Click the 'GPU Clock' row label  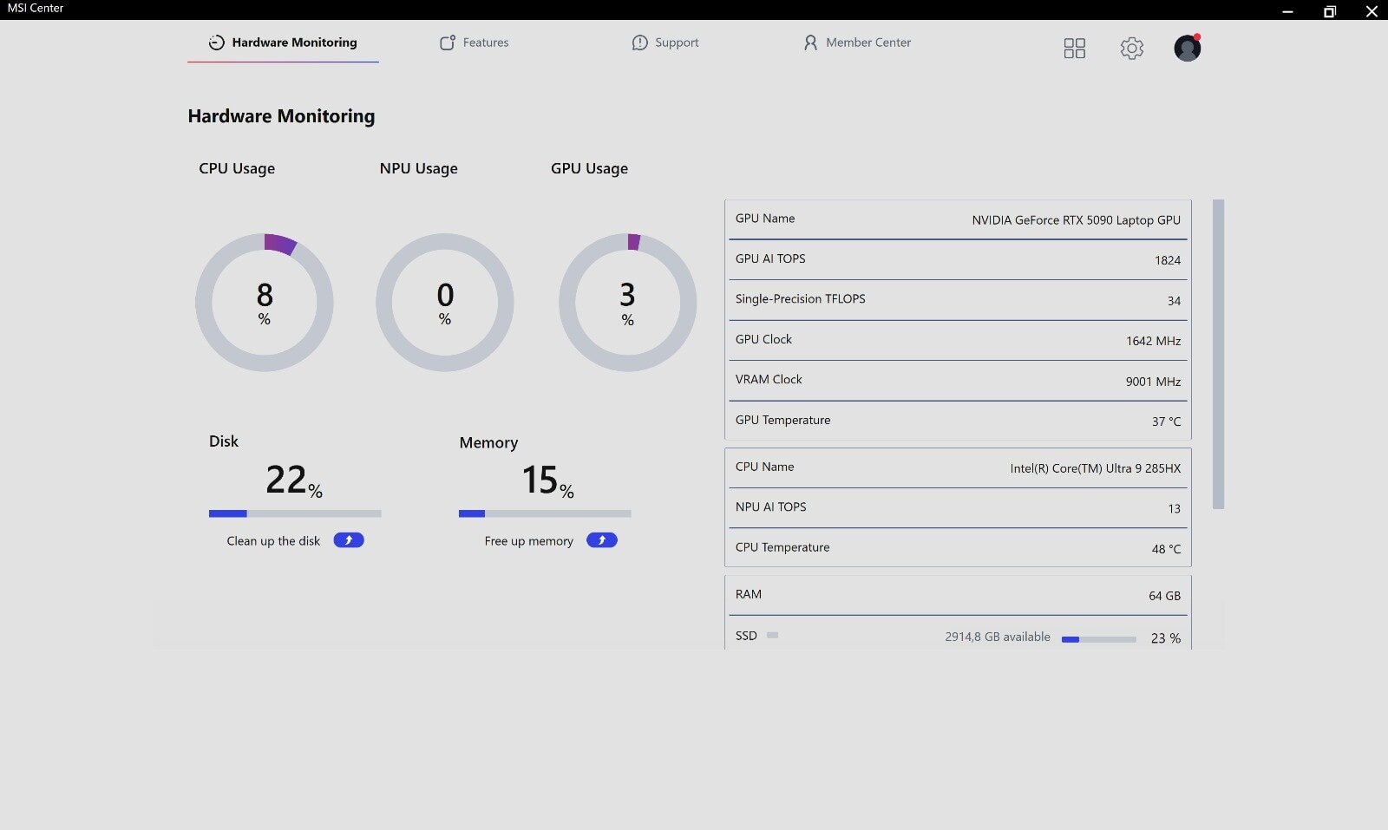coord(763,339)
